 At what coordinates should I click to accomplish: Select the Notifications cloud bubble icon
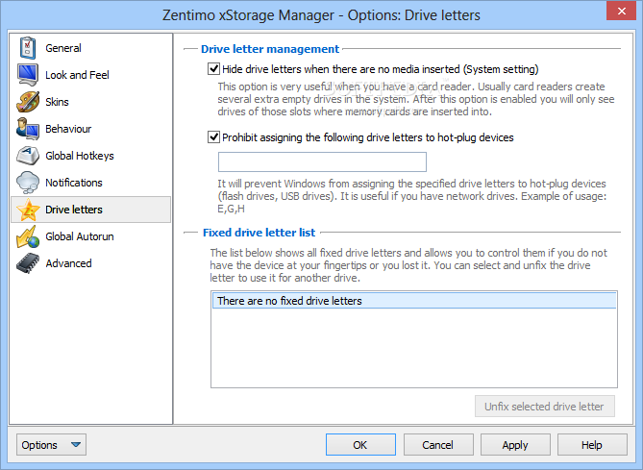[28, 183]
